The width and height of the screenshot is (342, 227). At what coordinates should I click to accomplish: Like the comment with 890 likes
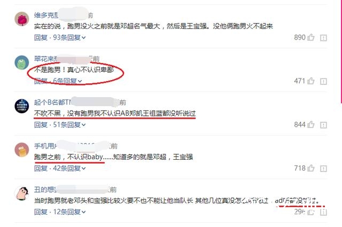coord(311,37)
